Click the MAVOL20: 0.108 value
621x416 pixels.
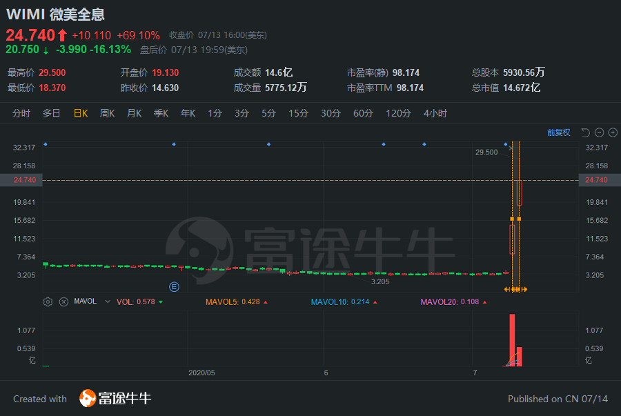450,302
